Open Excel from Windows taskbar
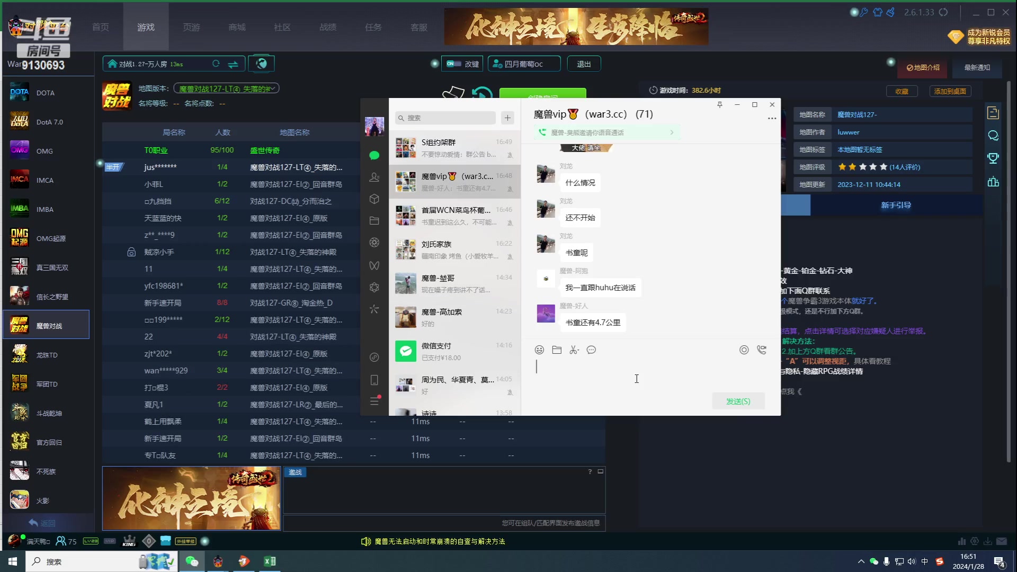This screenshot has width=1017, height=572. (270, 561)
